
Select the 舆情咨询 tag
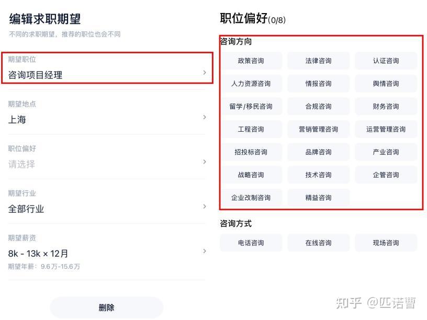tap(386, 84)
